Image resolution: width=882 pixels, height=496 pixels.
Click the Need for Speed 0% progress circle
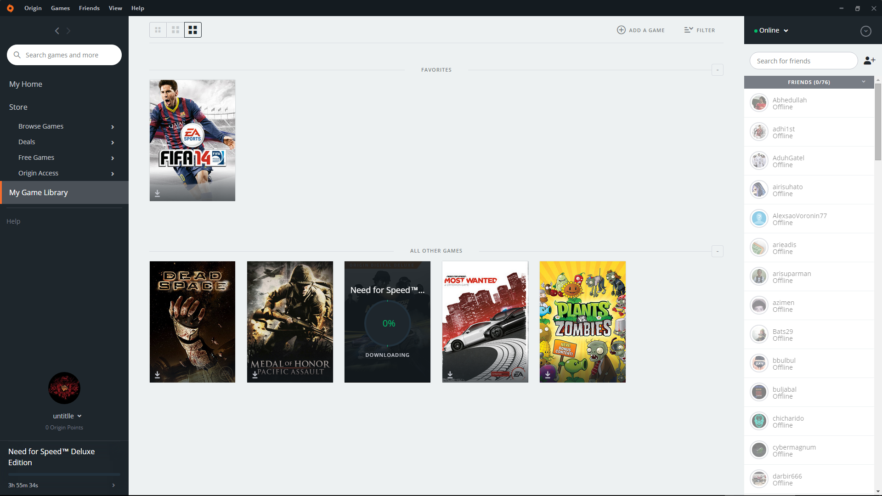[x=388, y=323]
